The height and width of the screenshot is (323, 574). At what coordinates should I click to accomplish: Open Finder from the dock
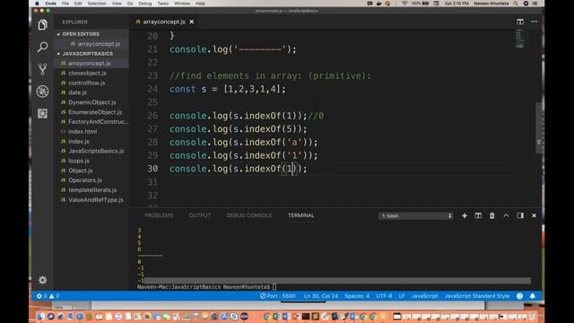pos(40,317)
